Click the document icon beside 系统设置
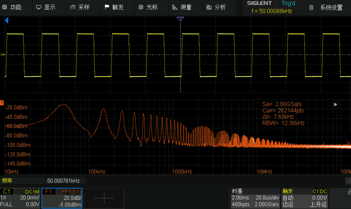Viewport: 351px width, 209px height. pos(311,8)
